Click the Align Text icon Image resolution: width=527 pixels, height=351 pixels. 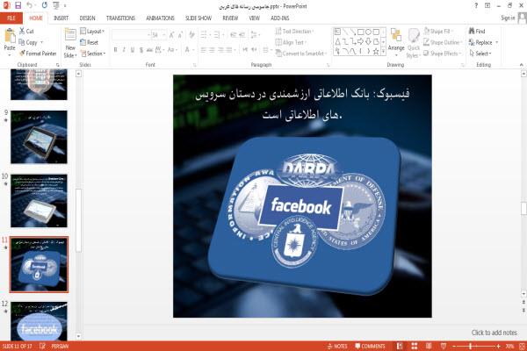pyautogui.click(x=278, y=42)
